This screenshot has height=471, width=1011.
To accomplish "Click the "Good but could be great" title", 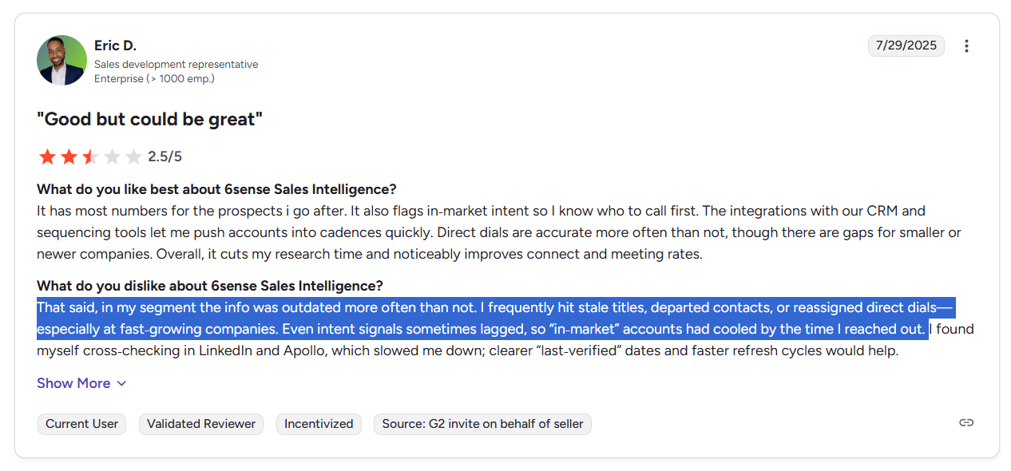I will [150, 120].
